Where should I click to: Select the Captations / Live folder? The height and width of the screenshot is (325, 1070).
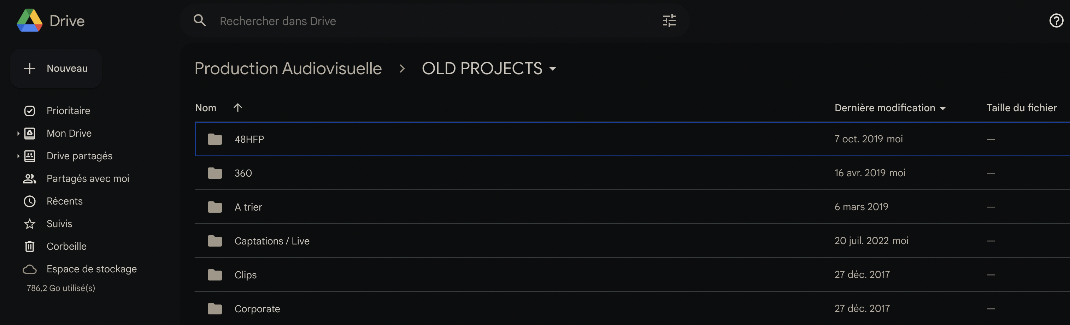(272, 241)
